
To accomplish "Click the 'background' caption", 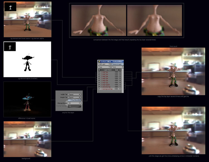I will (x=26, y=158).
